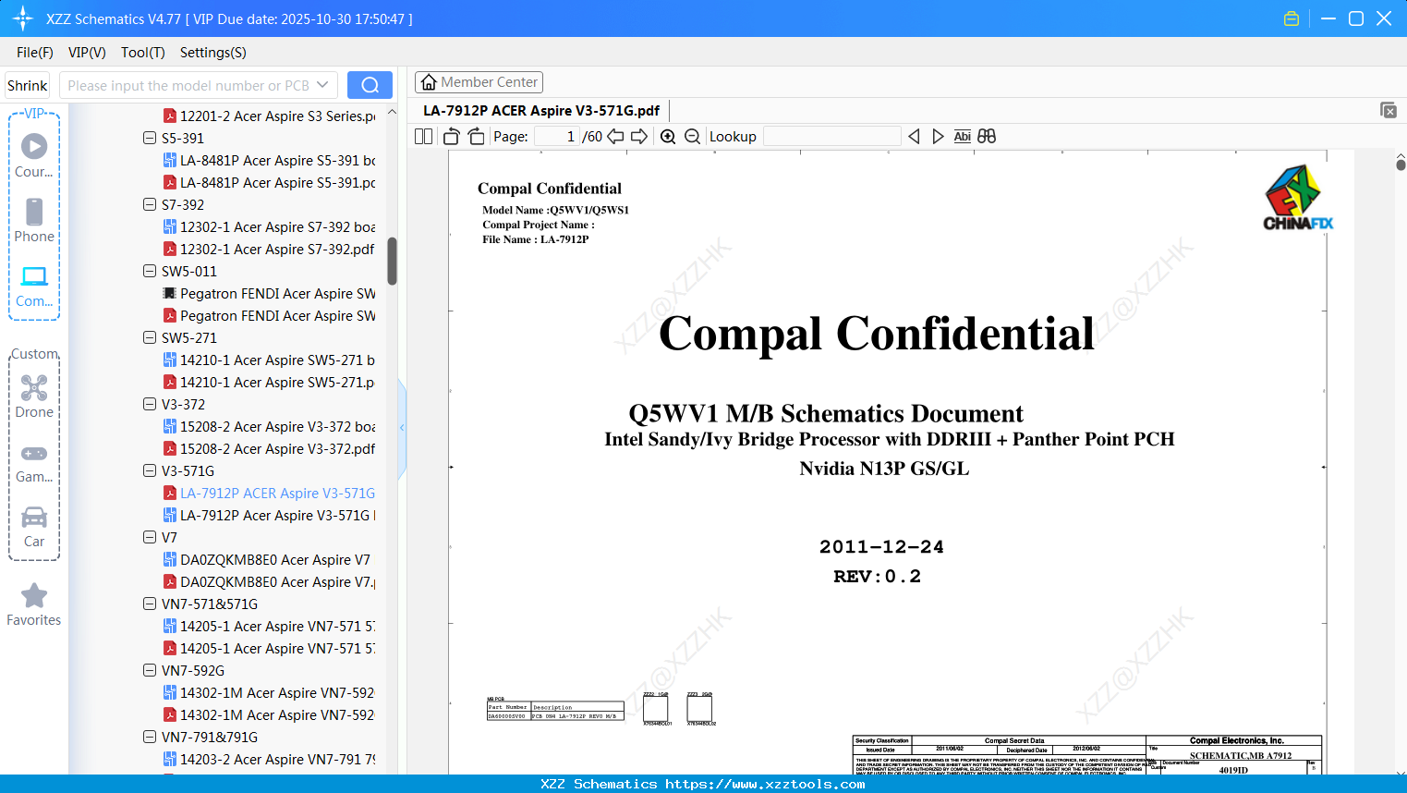Open the DA0ZQKMB8E0 Aspire V7 board file

[266, 559]
